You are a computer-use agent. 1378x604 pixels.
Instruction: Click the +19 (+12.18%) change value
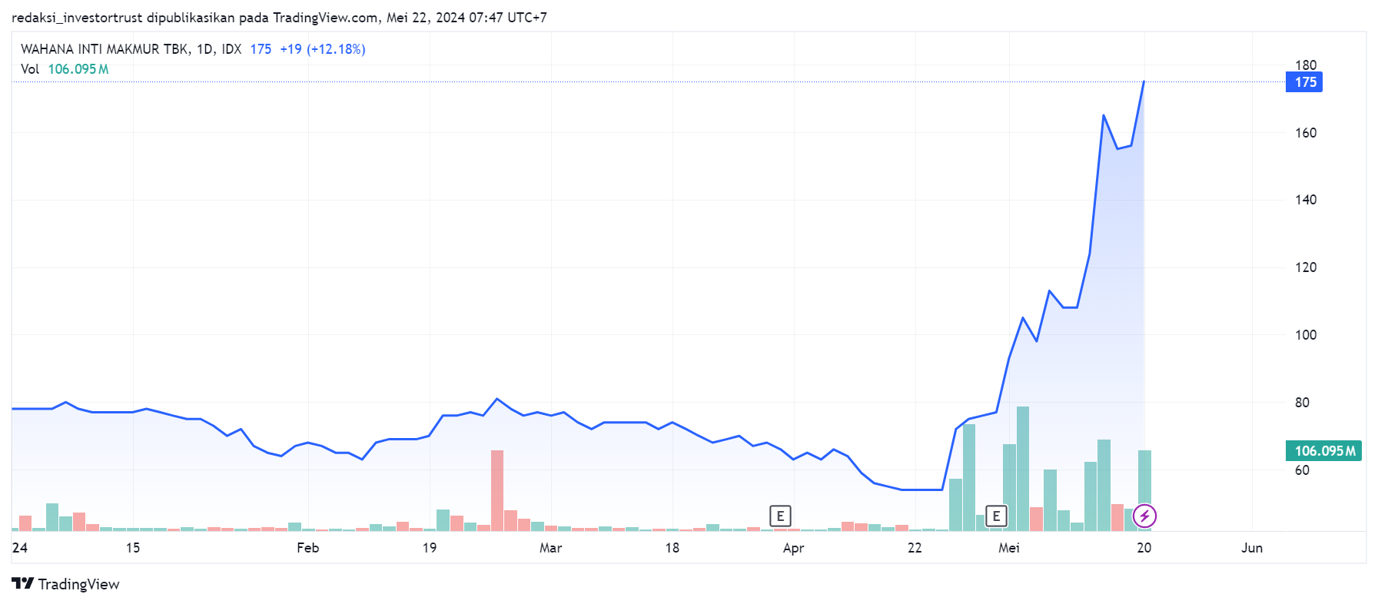323,49
